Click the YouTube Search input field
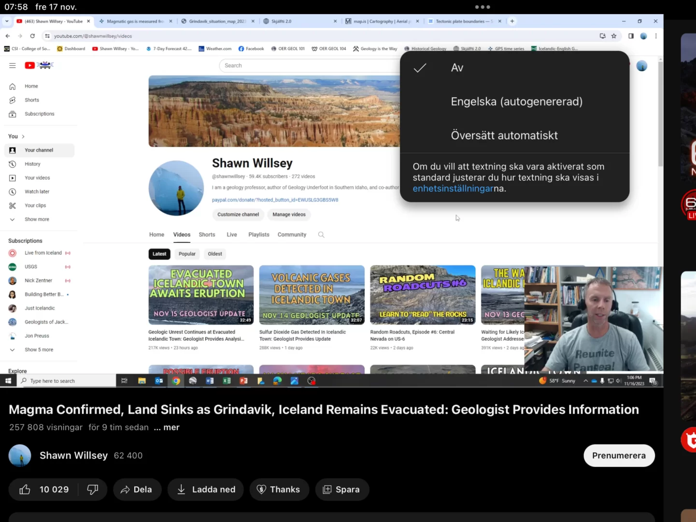 309,66
